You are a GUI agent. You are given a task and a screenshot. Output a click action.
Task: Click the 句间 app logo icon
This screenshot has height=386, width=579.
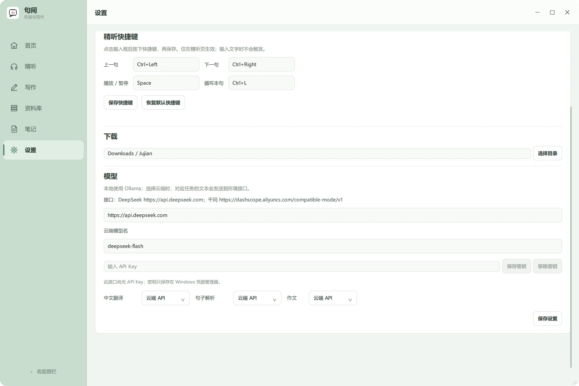click(13, 13)
